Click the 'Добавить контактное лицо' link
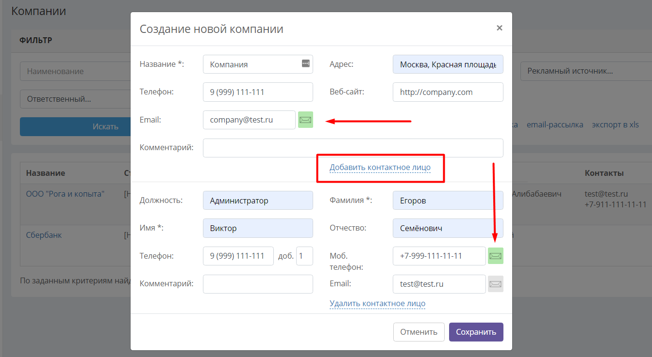Screen dimensions: 652x357 [x=380, y=168]
